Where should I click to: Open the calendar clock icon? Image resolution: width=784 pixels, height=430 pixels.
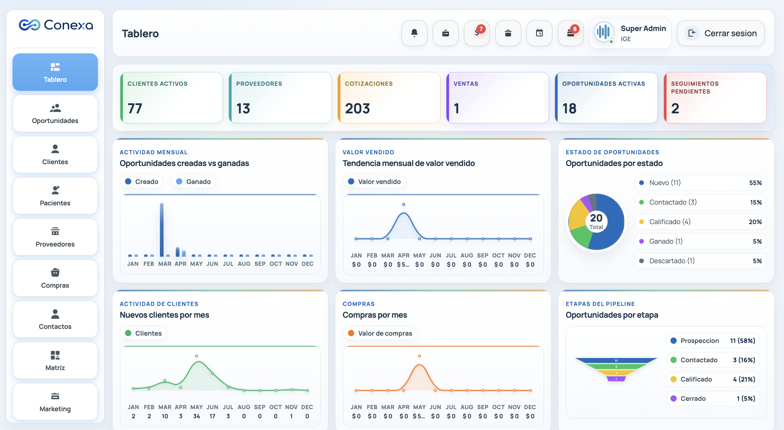[x=539, y=33]
